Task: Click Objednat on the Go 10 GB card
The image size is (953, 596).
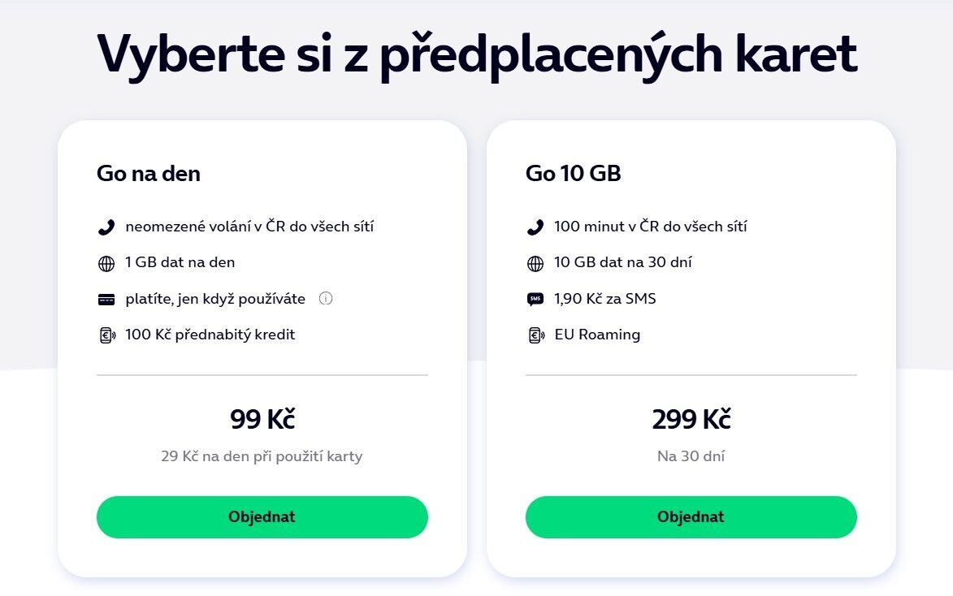Action: tap(691, 516)
